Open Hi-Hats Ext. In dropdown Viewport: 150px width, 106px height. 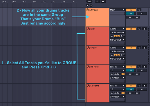coord(117,67)
